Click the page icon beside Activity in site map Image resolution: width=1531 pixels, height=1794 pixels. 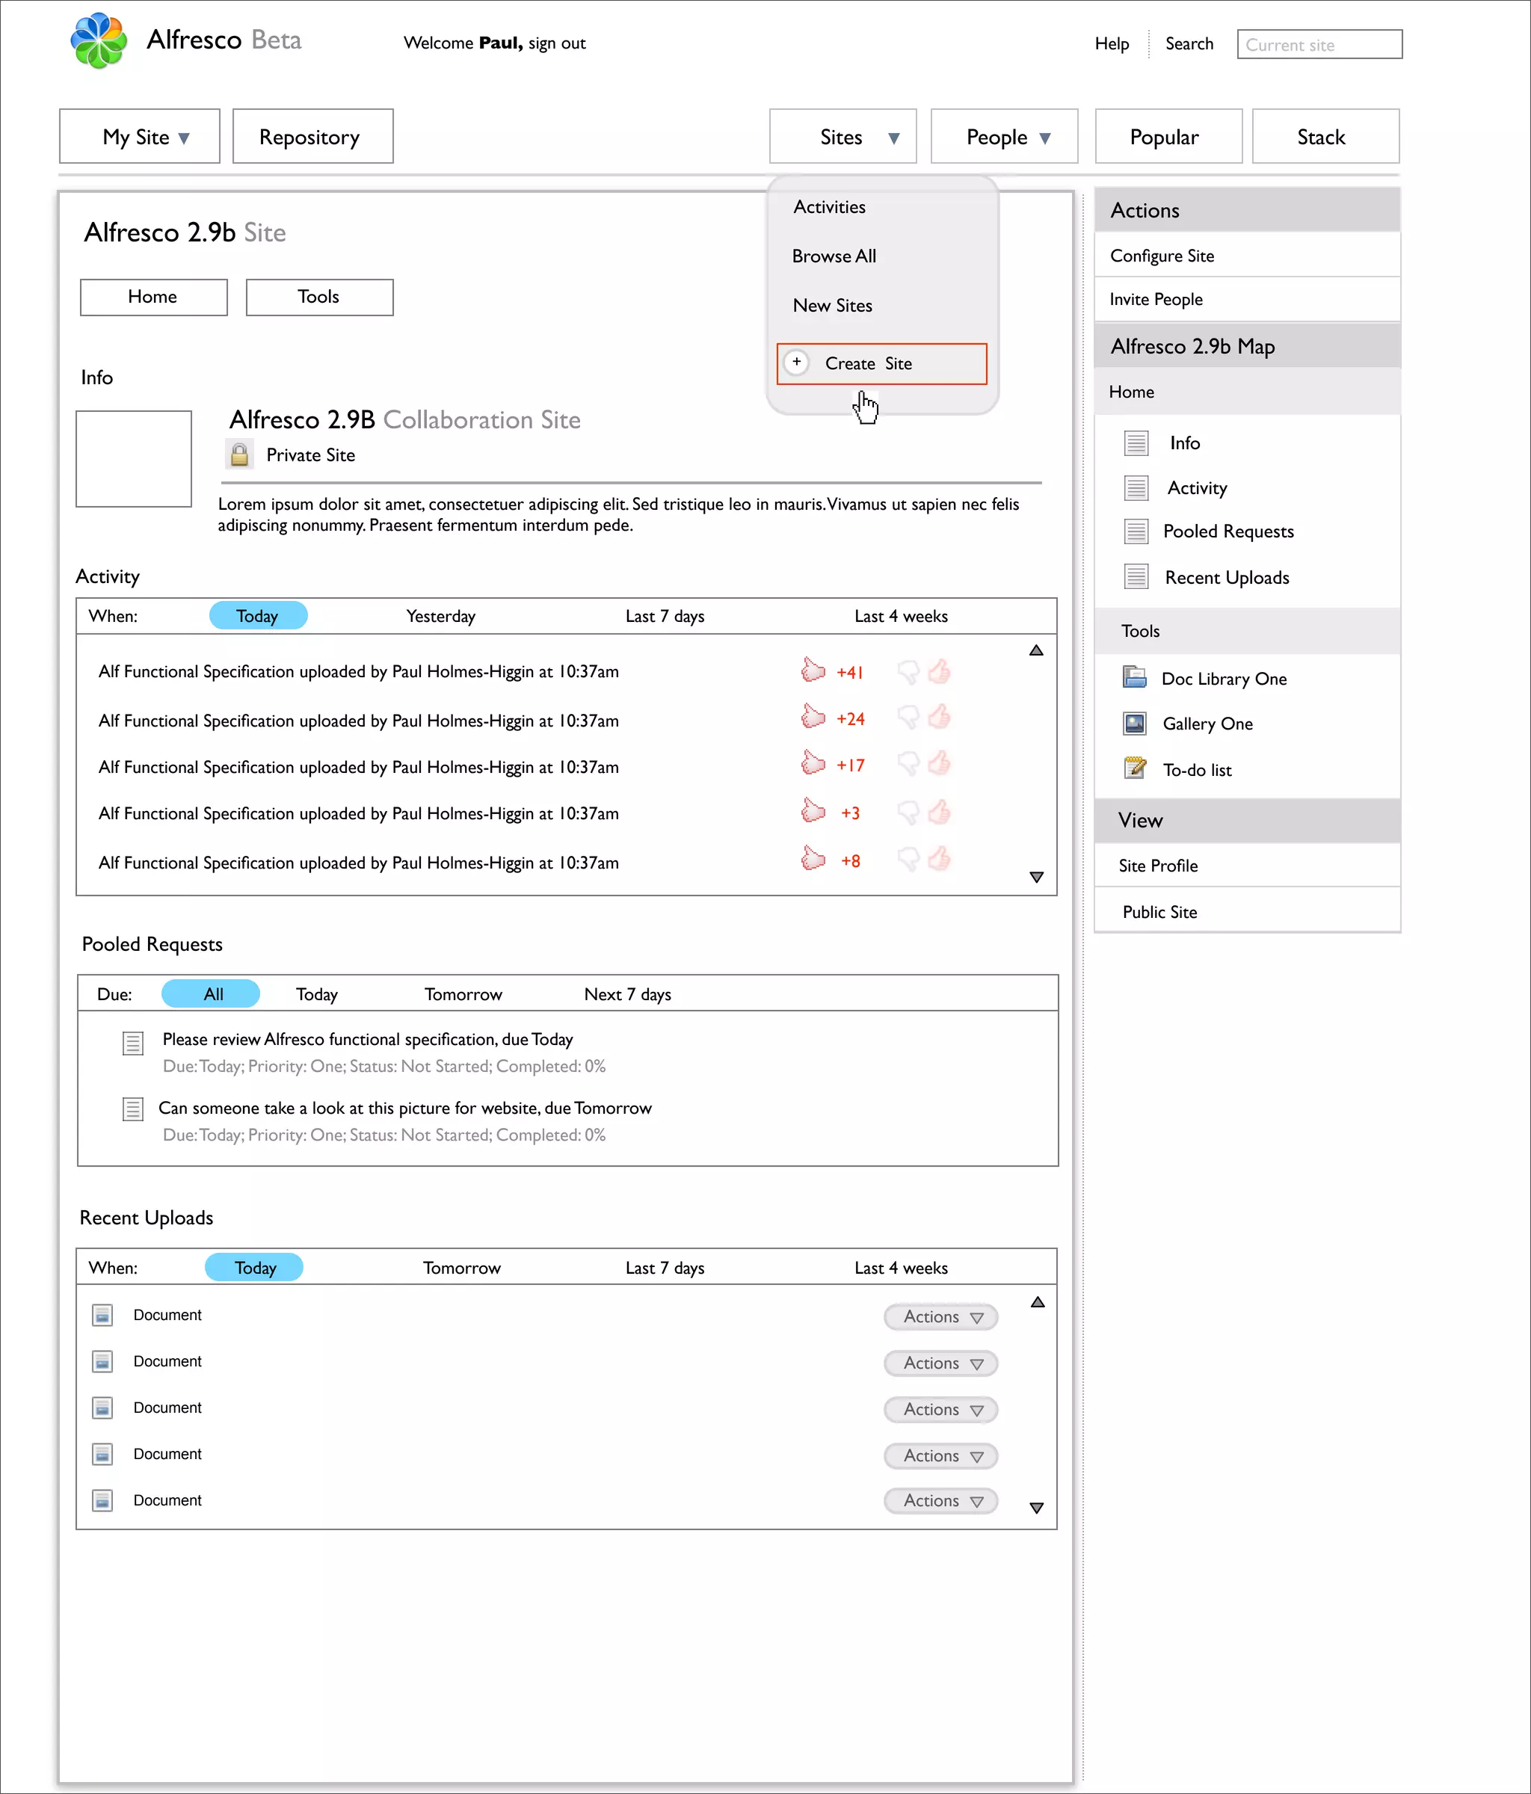tap(1136, 488)
